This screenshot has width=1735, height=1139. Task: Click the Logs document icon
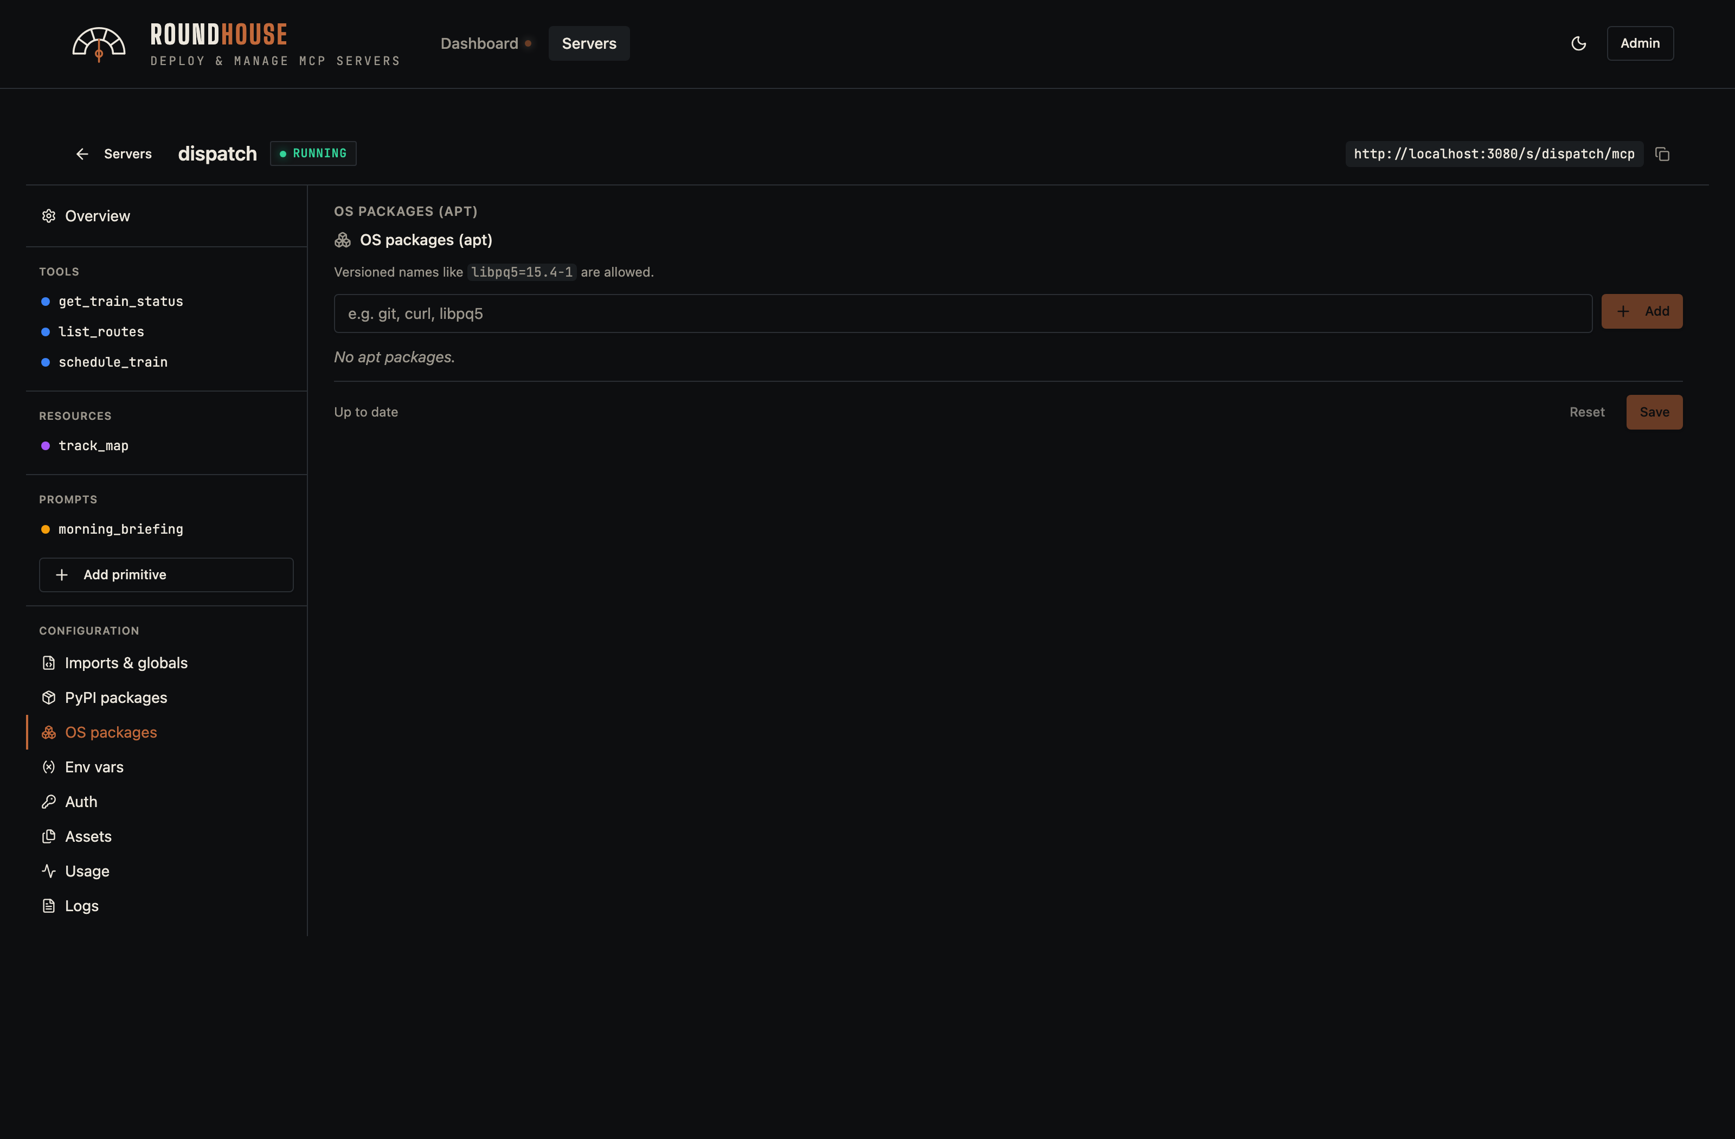pyautogui.click(x=49, y=906)
